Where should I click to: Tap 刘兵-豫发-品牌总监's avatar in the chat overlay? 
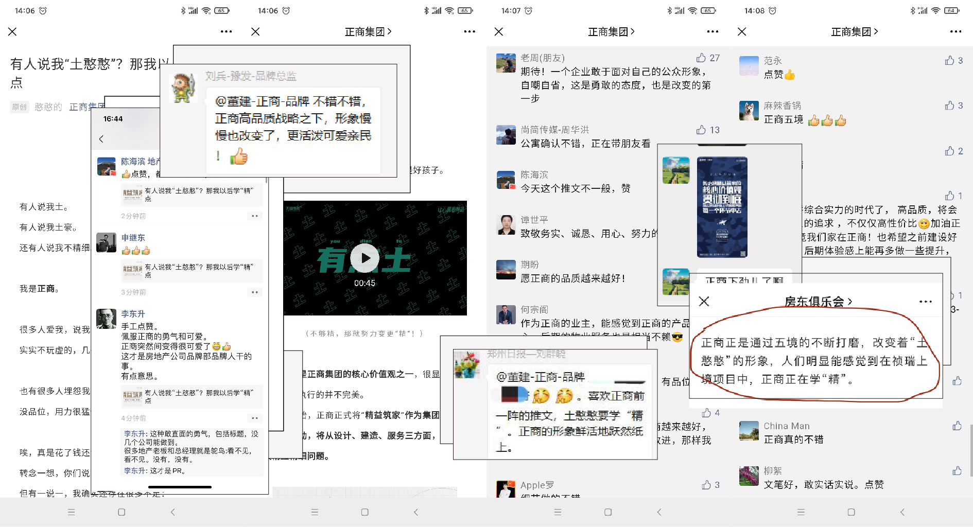(183, 87)
